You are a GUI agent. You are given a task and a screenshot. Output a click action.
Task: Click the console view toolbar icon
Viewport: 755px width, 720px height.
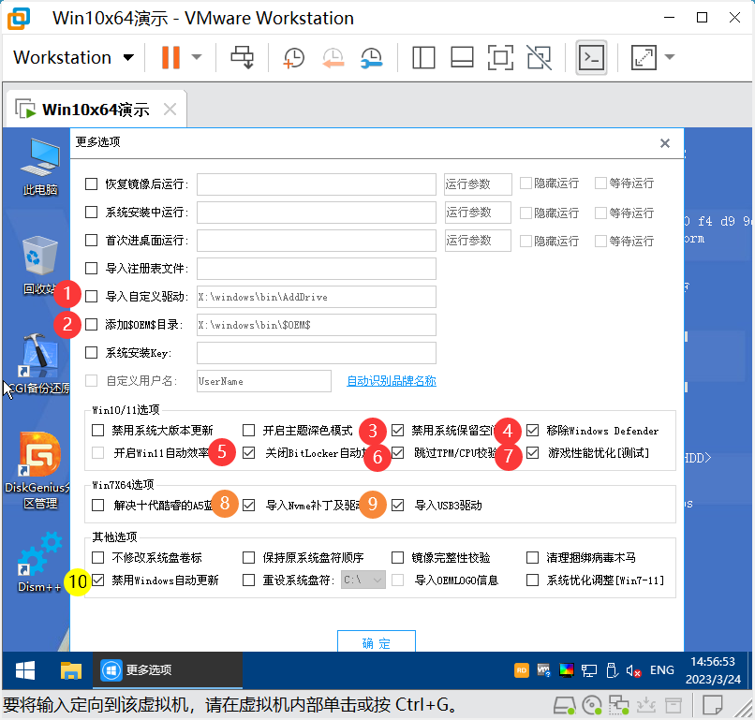tap(590, 57)
